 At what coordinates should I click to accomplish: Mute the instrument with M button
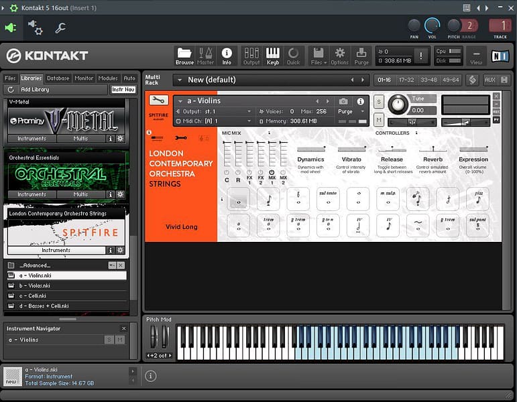(379, 120)
